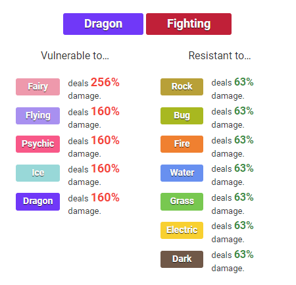Select the Flying type badge
The image size is (296, 285).
(x=37, y=116)
